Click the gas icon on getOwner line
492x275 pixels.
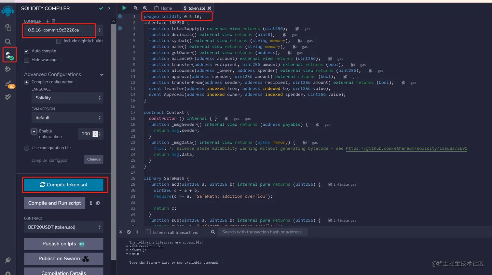[x=290, y=53]
